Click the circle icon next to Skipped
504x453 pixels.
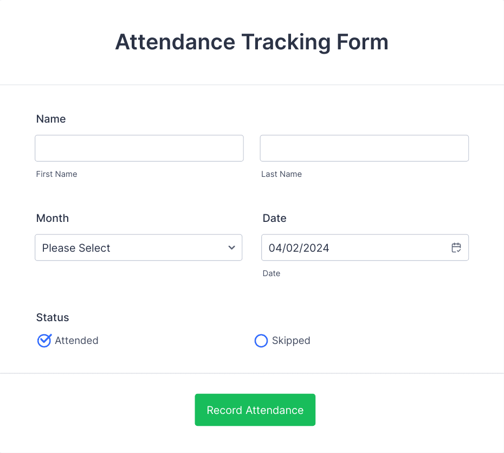pyautogui.click(x=261, y=341)
